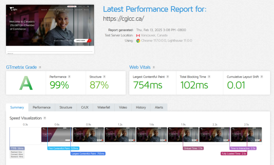
Task: Click the https://cglcc.ca/ report URL
Action: (x=123, y=19)
